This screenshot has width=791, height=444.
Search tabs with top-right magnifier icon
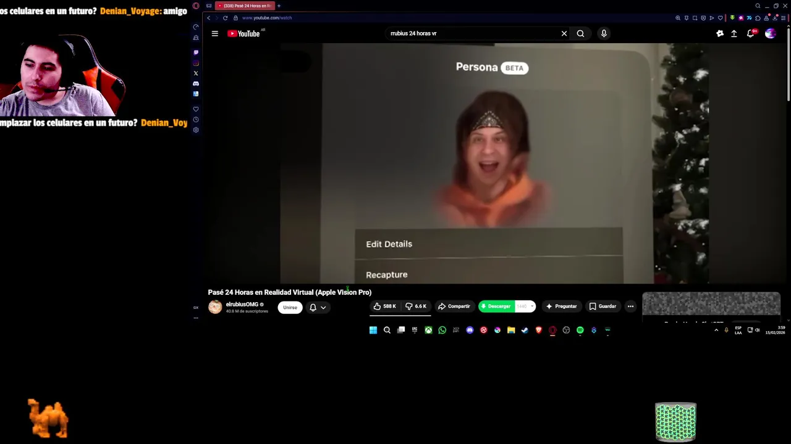coord(758,6)
